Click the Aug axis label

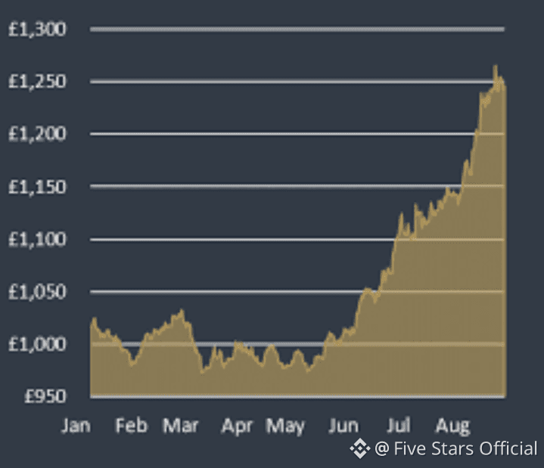click(452, 426)
